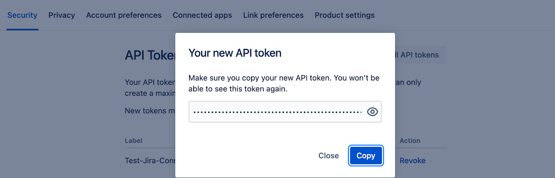Screen dimensions: 555x178
Task: Click the 'New tokens' notice text
Action: 150,111
